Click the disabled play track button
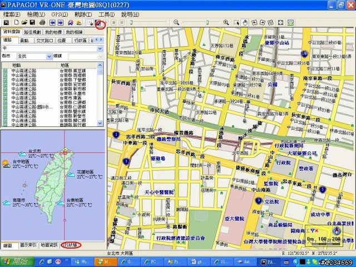Image resolution: width=356 pixels, height=267 pixels. point(106,22)
